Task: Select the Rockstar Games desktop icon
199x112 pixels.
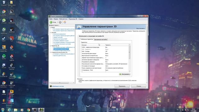Action: pyautogui.click(x=12, y=93)
